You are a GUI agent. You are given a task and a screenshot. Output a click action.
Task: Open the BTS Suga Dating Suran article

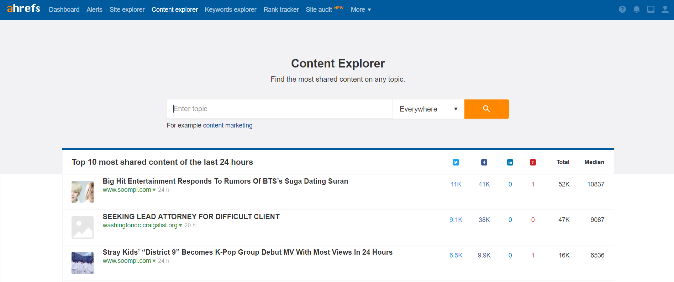(225, 181)
